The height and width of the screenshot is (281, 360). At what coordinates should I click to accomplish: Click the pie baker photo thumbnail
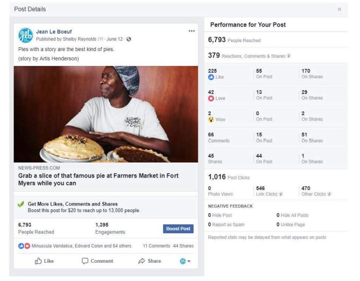pos(106,114)
